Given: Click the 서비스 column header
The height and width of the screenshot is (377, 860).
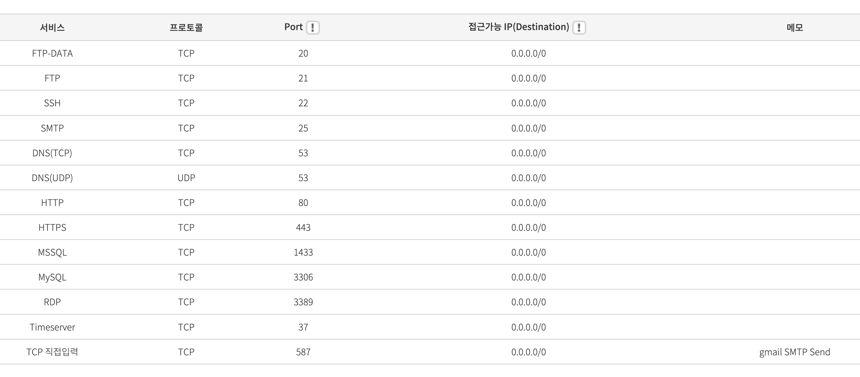Looking at the screenshot, I should click(x=52, y=27).
